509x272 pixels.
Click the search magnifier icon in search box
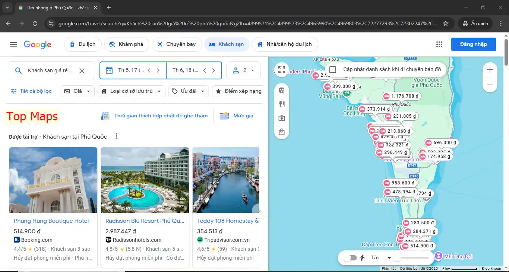pyautogui.click(x=18, y=70)
